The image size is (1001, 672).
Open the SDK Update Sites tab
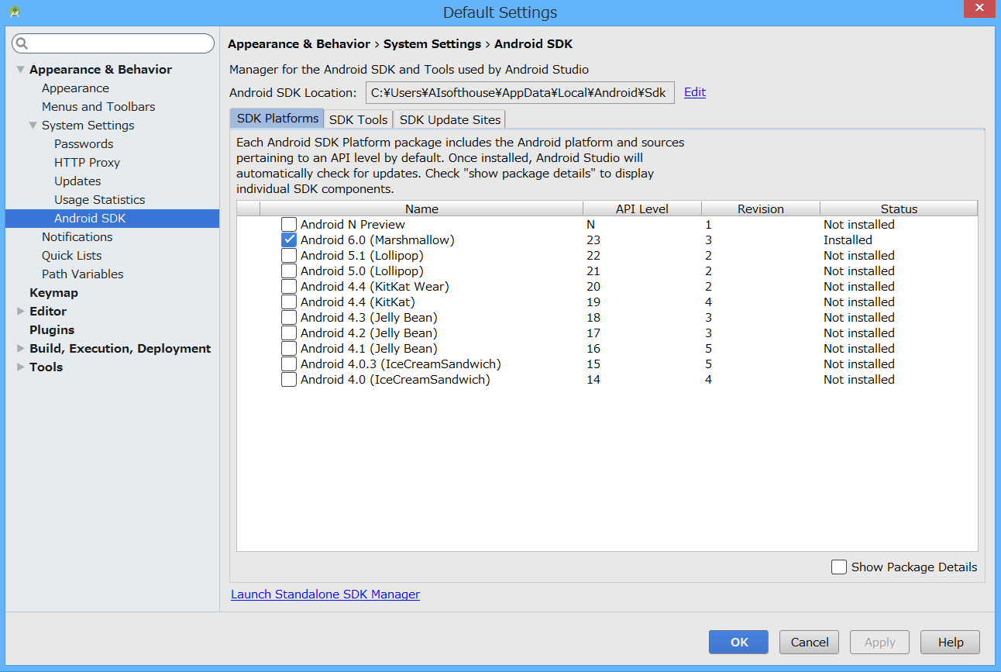pos(450,119)
